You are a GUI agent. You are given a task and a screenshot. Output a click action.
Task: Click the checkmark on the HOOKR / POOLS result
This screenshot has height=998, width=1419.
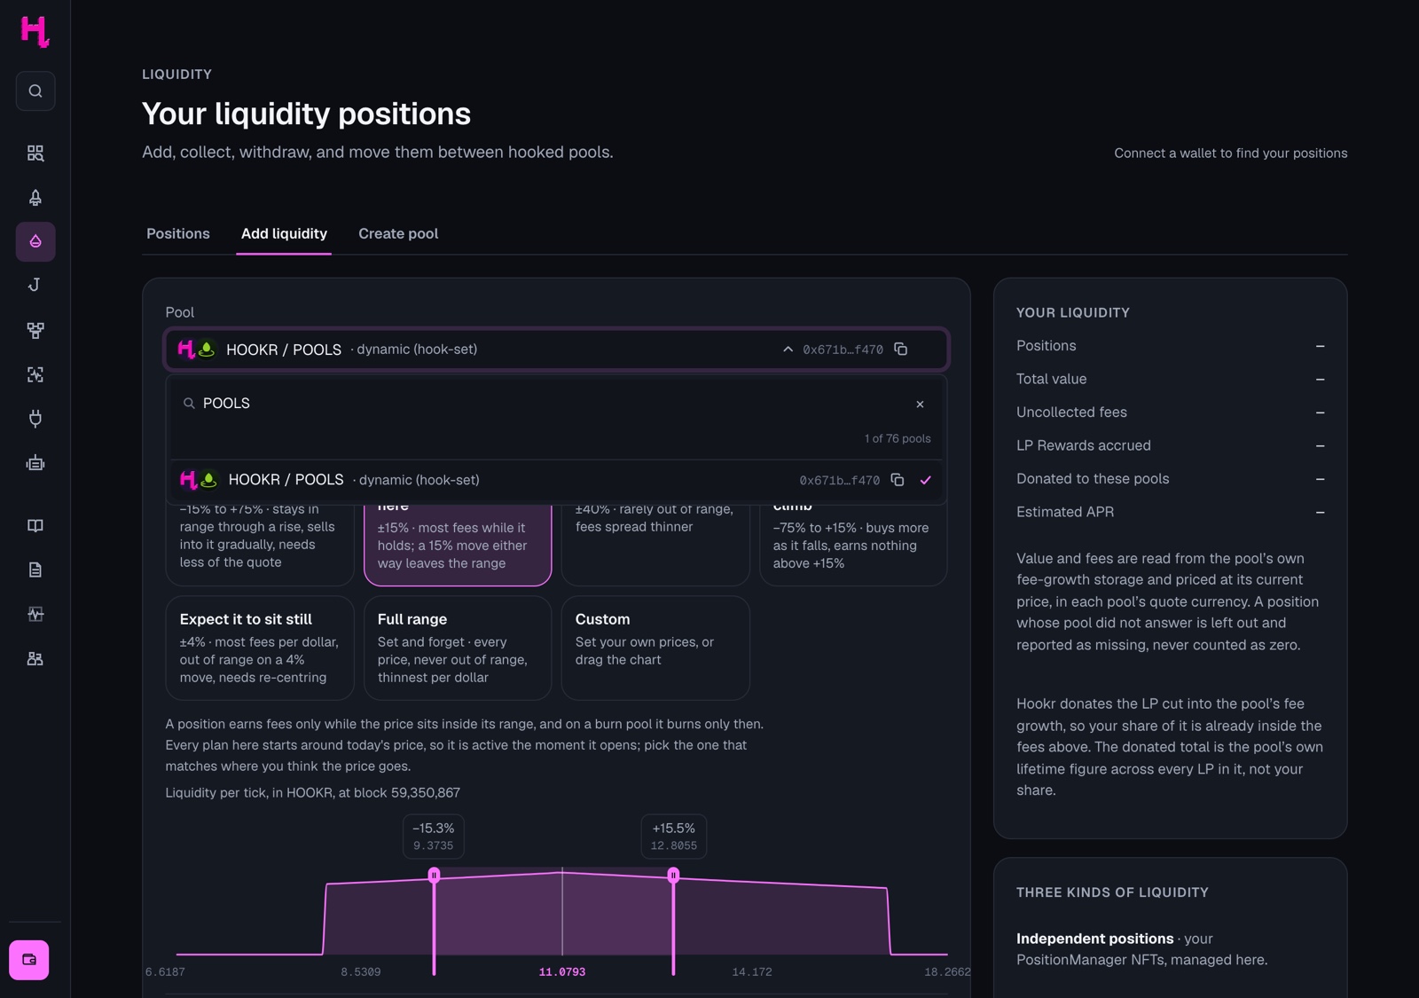point(926,480)
